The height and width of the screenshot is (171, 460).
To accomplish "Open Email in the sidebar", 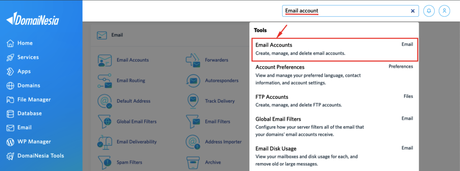I will (x=24, y=127).
